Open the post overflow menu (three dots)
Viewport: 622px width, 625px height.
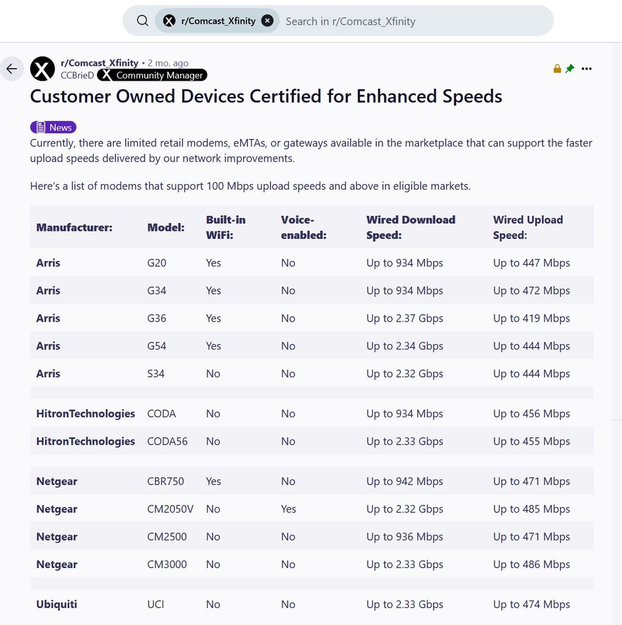586,69
